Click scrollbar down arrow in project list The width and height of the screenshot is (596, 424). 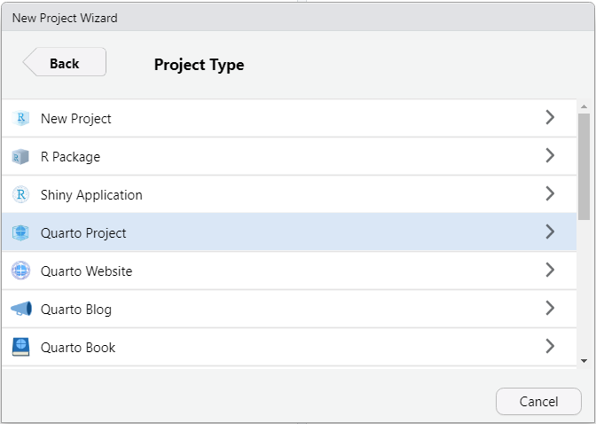(x=584, y=360)
